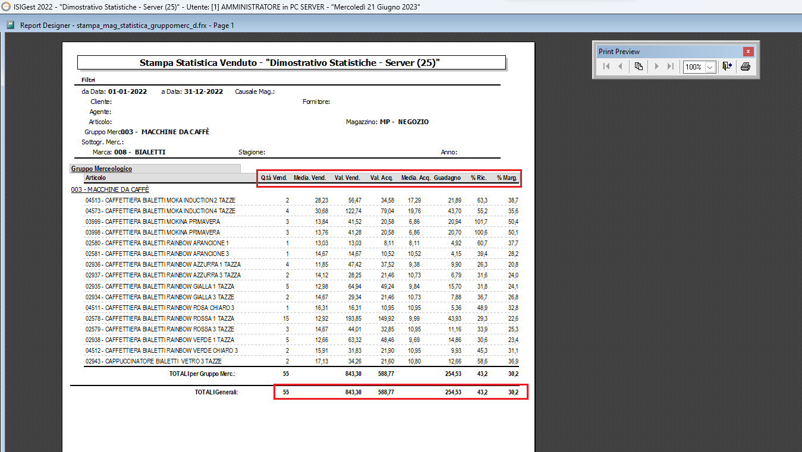Go to the first page of the preview
The height and width of the screenshot is (452, 802).
(606, 67)
